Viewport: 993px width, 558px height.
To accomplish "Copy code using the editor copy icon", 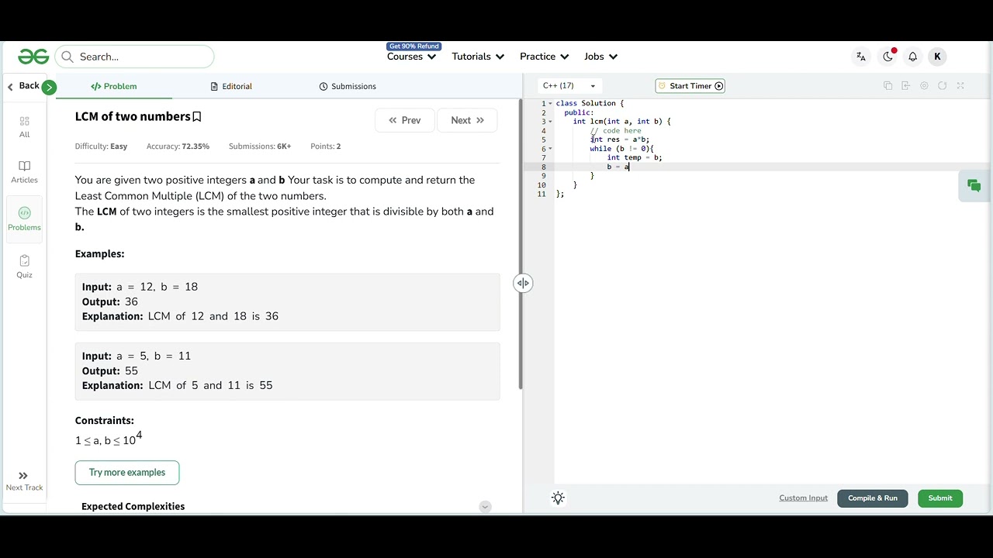I will (887, 86).
